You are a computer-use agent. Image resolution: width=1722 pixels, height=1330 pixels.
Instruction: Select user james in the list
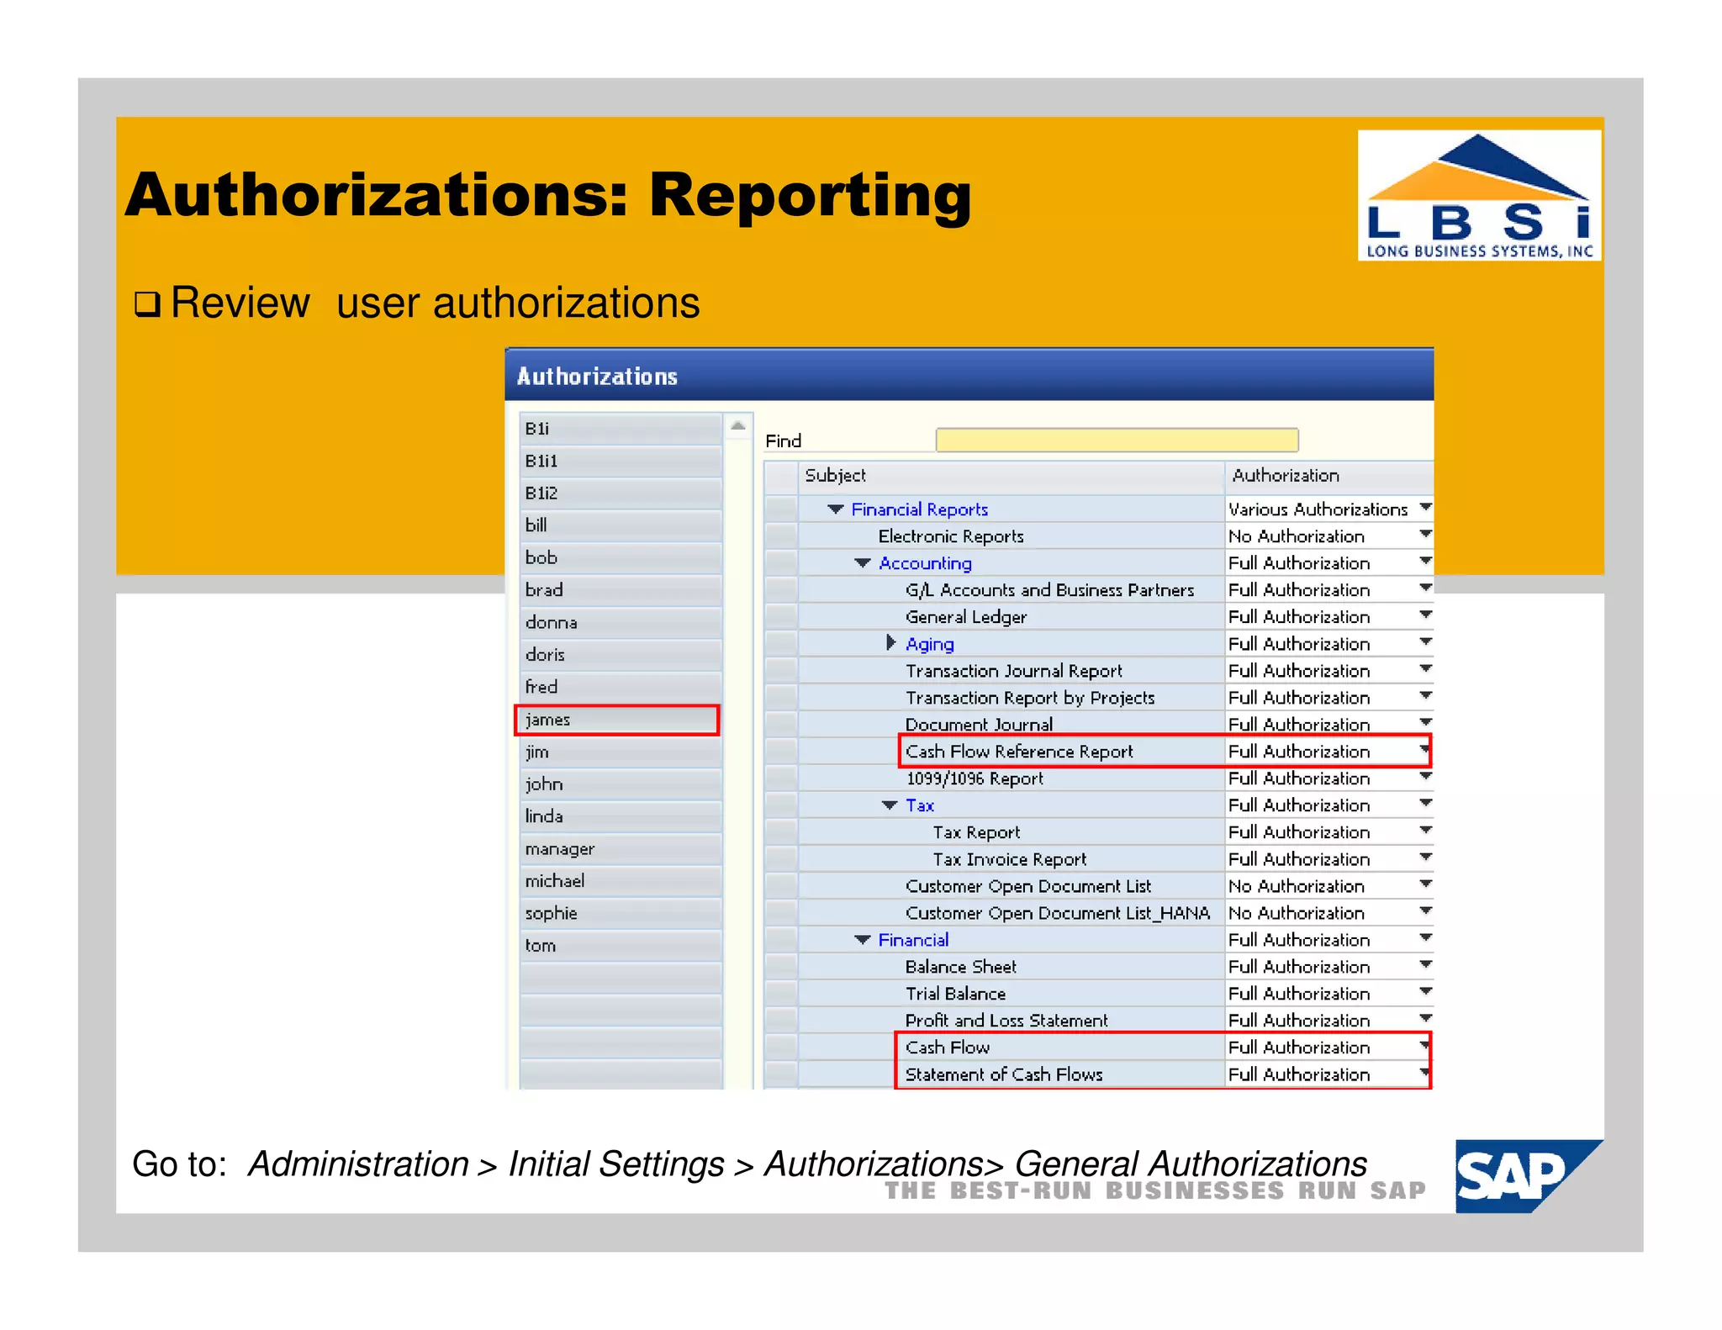[x=621, y=720]
